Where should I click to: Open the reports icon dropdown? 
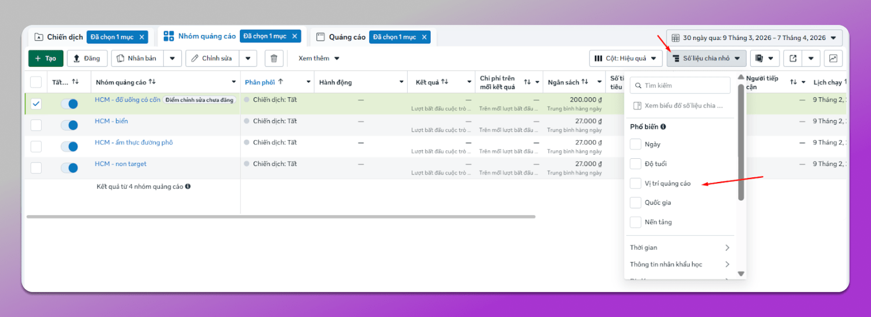coord(765,59)
